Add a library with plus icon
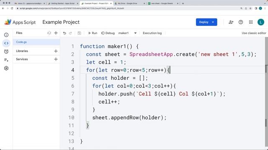The width and height of the screenshot is (268, 150). tap(56, 51)
